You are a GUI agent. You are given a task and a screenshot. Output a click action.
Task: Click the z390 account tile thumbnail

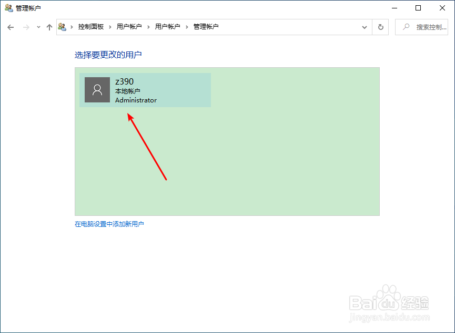tap(97, 90)
